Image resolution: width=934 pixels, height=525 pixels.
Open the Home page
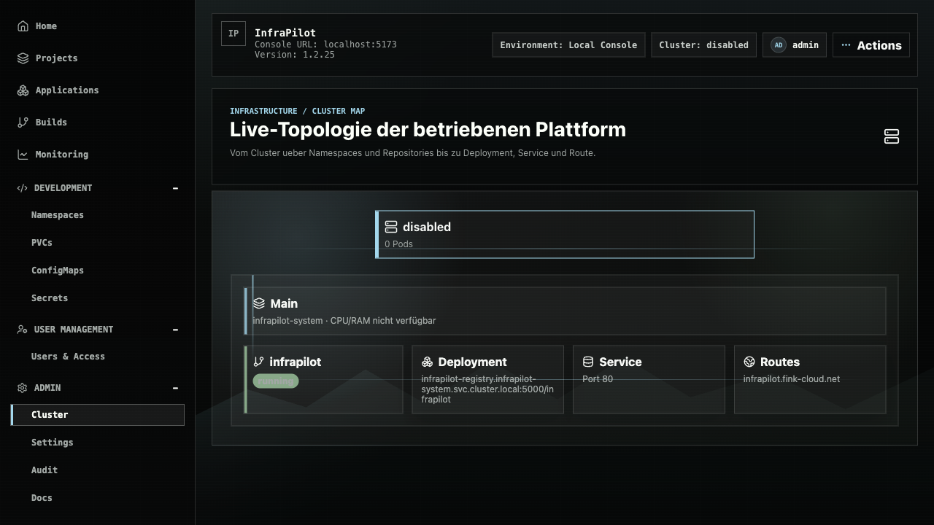tap(98, 26)
